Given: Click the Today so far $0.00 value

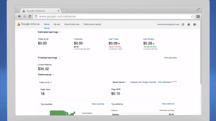Looking at the screenshot, I should coord(42,43).
